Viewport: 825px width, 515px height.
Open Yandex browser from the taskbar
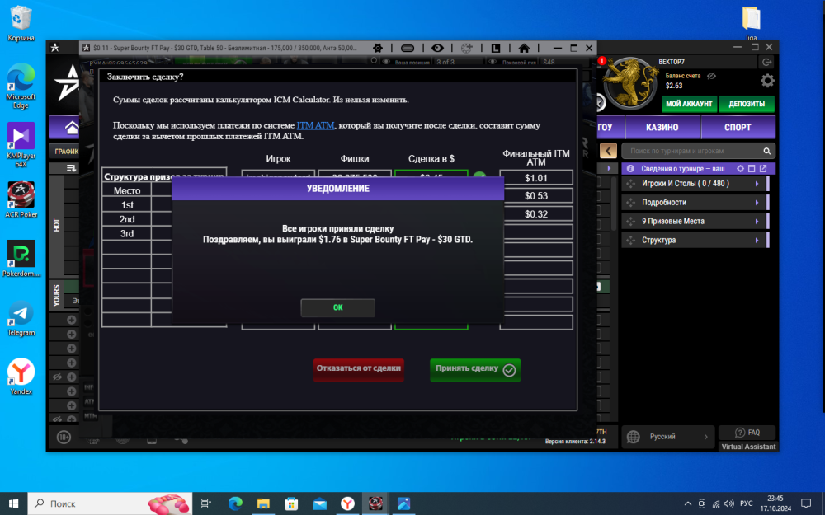(348, 503)
